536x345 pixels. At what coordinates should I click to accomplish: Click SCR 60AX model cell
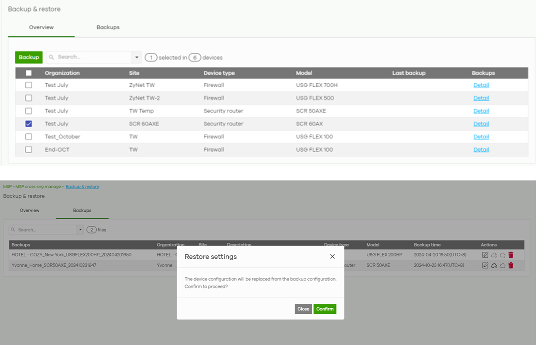(x=309, y=123)
